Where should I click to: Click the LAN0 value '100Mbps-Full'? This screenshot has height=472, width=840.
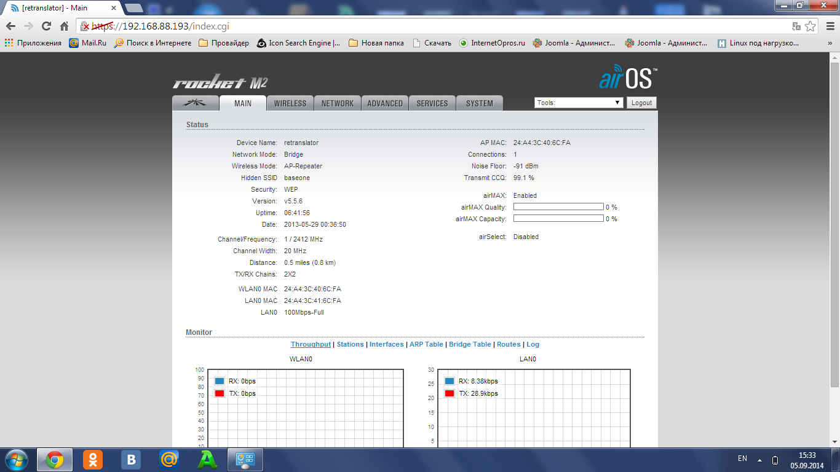pos(304,313)
